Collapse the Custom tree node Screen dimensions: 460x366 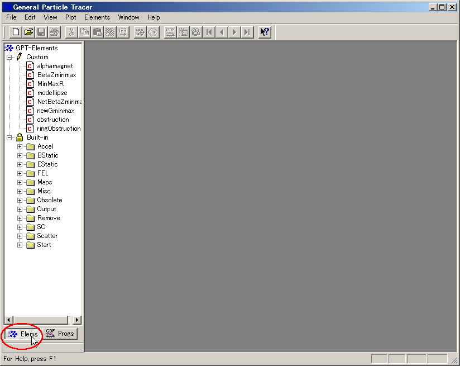pyautogui.click(x=9, y=57)
